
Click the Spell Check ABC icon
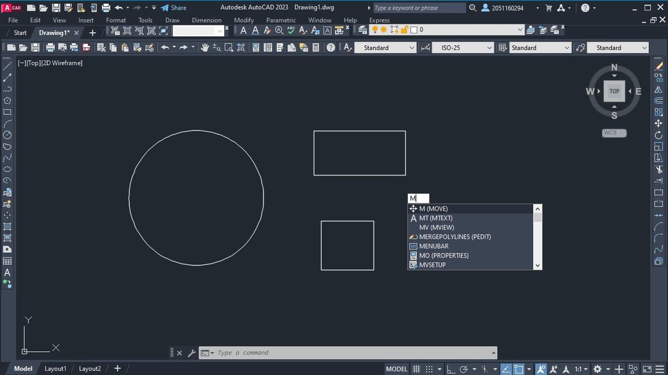click(290, 29)
